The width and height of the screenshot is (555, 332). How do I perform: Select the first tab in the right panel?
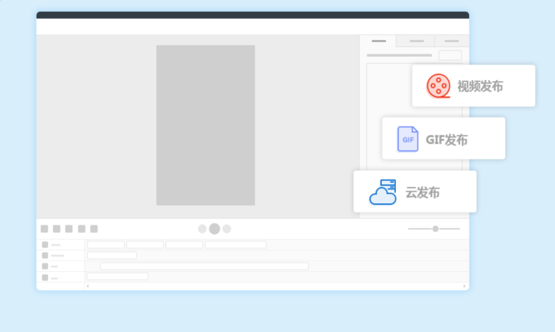coord(378,41)
